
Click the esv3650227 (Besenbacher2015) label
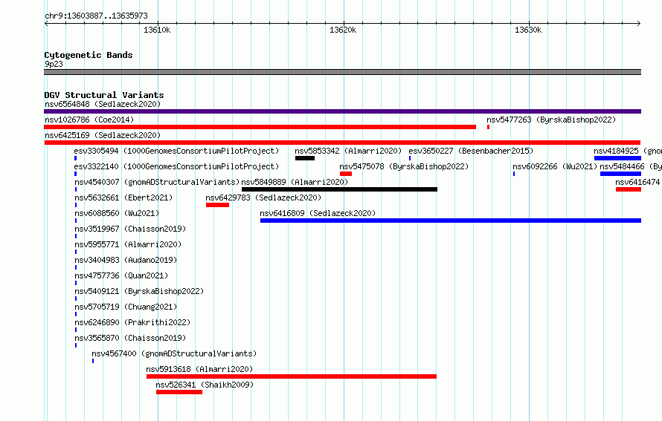pos(471,151)
